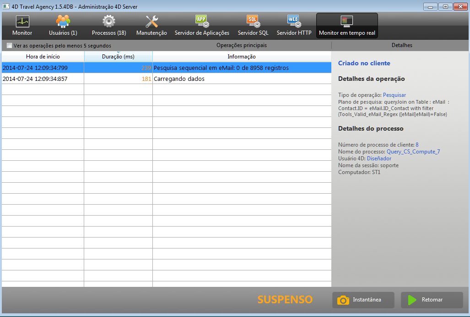Open the Usuários (1) users page
Screen dimensions: 470x317
pyautogui.click(x=63, y=21)
